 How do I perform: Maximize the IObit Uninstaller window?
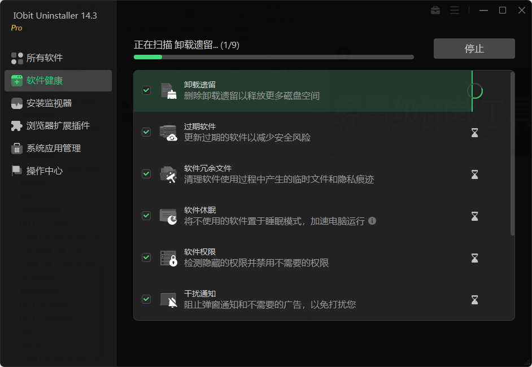pos(503,11)
